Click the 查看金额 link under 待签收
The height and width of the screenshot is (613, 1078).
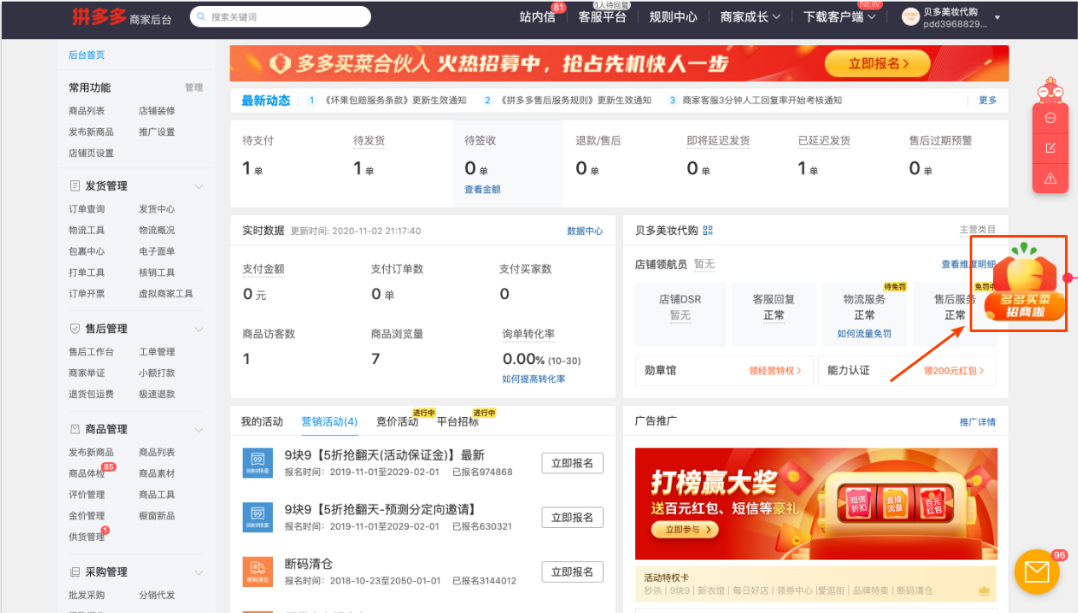click(x=483, y=189)
